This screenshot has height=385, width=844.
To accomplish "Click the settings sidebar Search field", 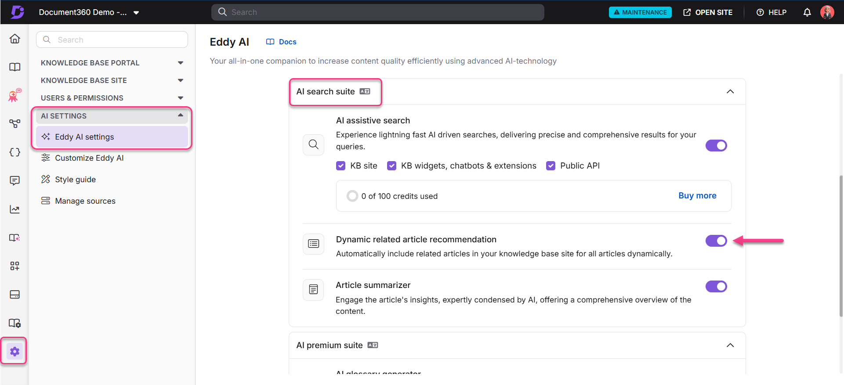I will pyautogui.click(x=112, y=40).
